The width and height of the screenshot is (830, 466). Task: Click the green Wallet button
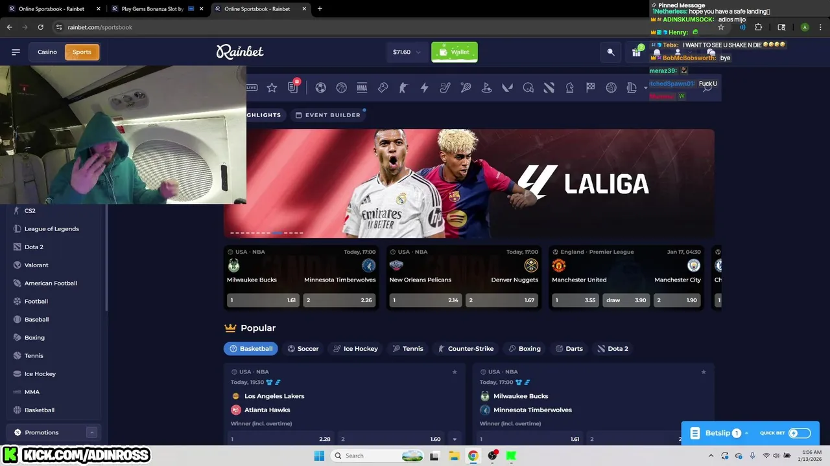(455, 52)
